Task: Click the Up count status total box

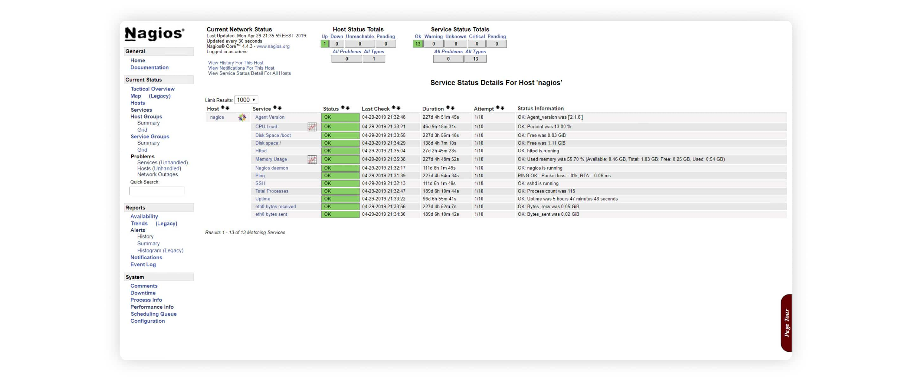Action: [324, 44]
